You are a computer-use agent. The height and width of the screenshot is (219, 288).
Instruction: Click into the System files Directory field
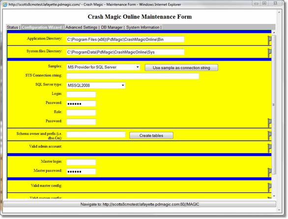[x=125, y=52]
